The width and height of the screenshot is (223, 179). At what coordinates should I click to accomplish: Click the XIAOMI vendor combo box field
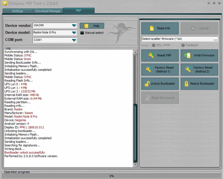(x=55, y=25)
